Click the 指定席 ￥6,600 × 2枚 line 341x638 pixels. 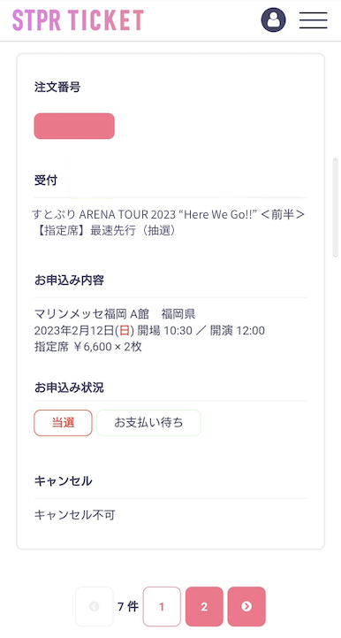tap(88, 347)
